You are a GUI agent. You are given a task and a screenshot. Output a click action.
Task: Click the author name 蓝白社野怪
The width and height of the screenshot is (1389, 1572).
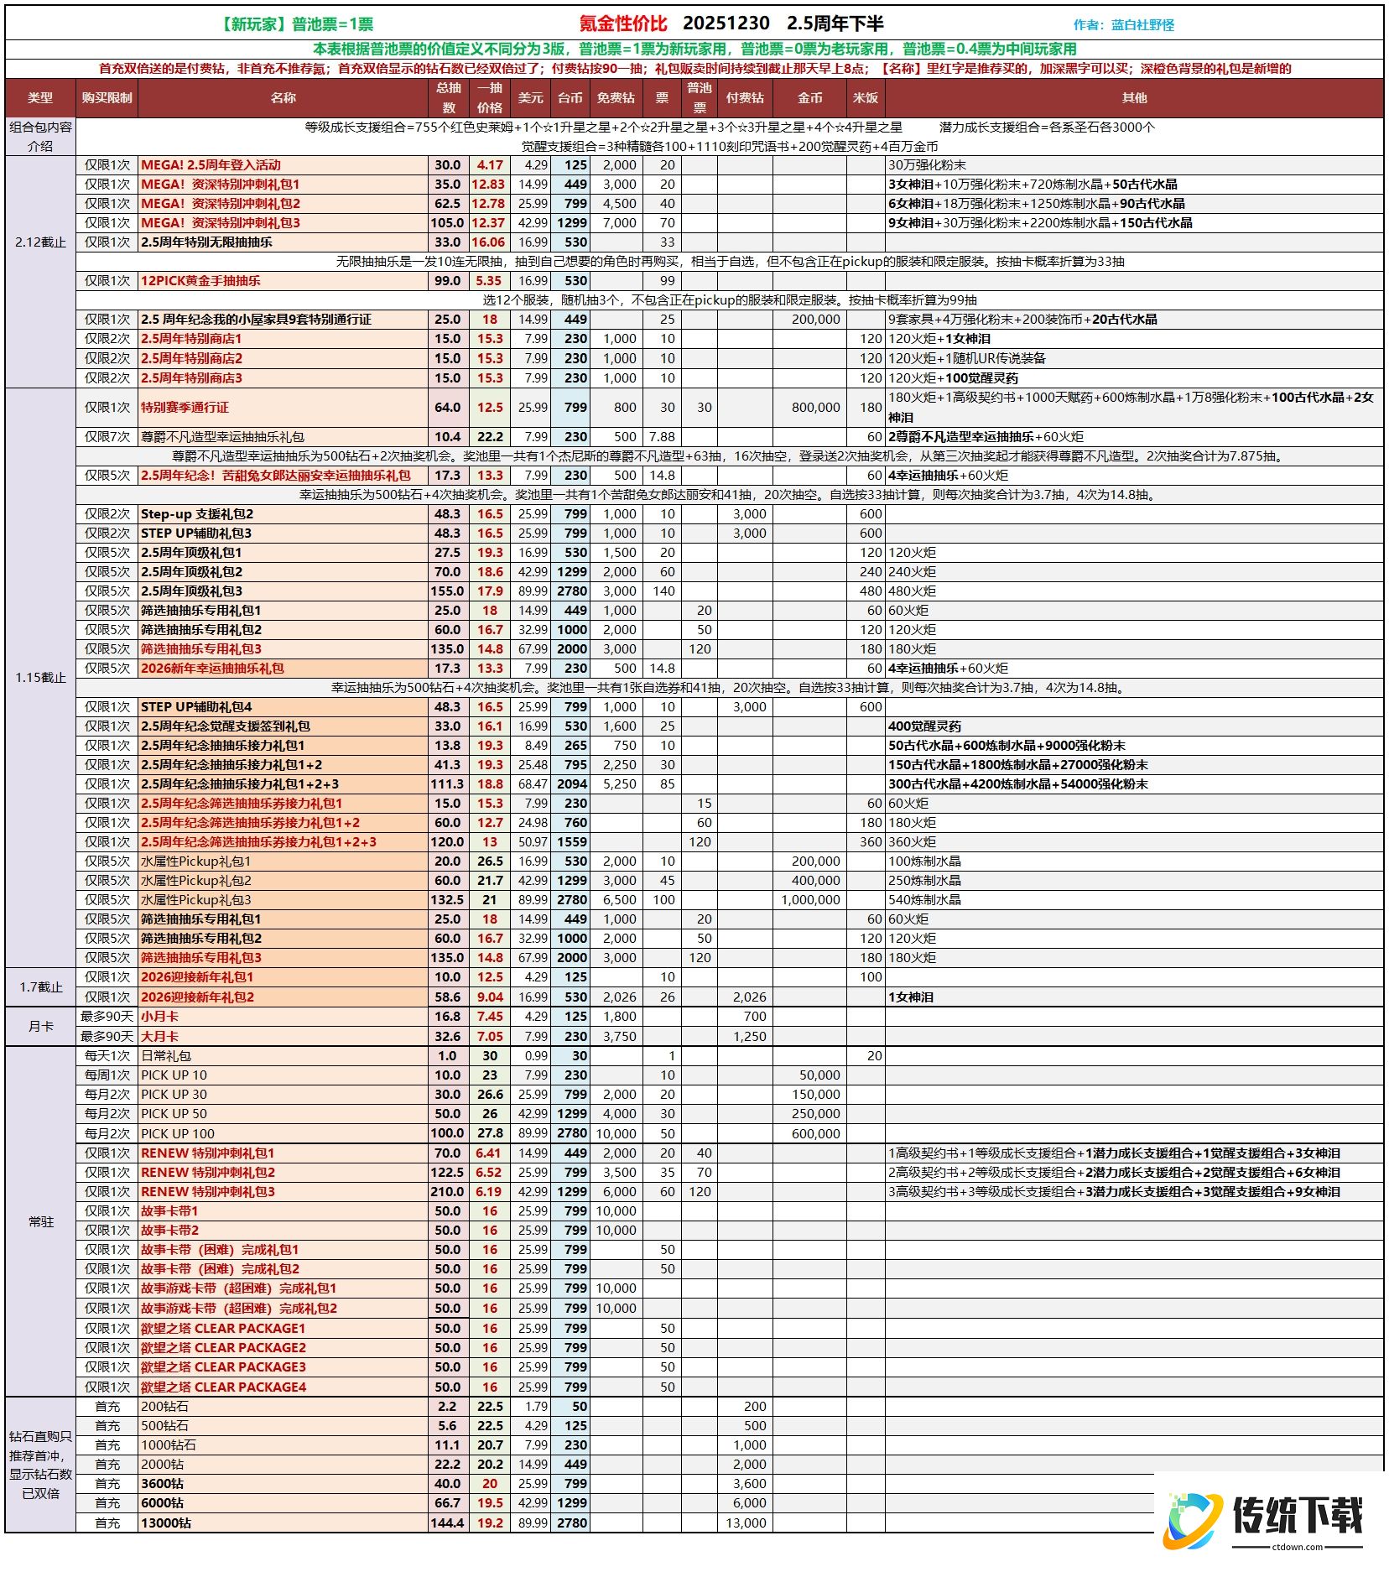tap(1142, 25)
